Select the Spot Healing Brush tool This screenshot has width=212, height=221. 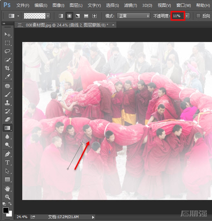(x=7, y=86)
